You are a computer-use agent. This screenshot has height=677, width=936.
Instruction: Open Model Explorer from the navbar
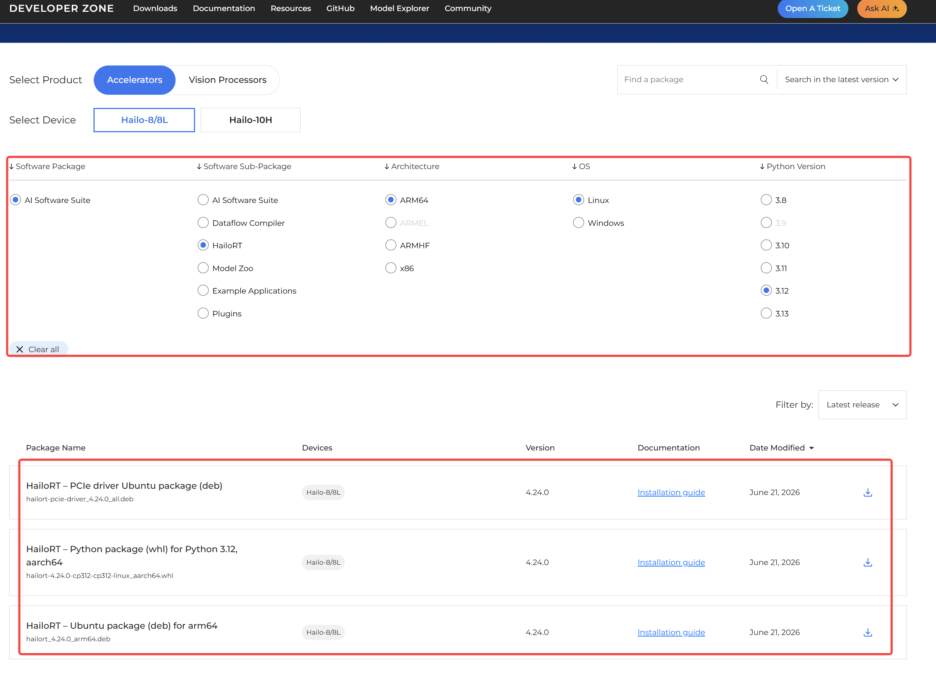[x=399, y=8]
